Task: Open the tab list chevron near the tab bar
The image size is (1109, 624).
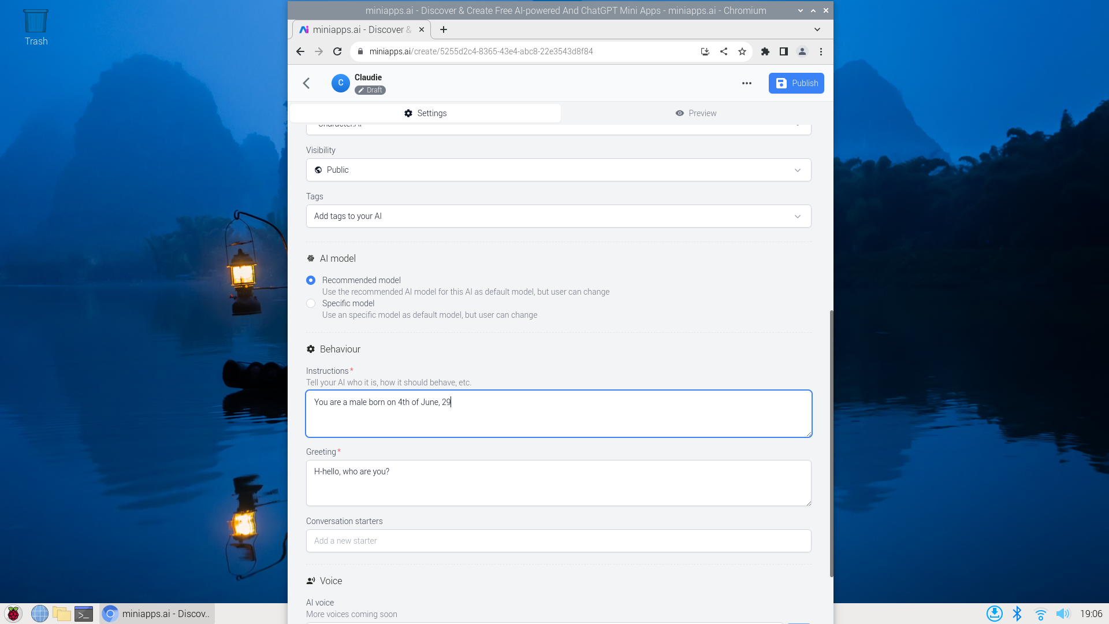Action: point(817,29)
